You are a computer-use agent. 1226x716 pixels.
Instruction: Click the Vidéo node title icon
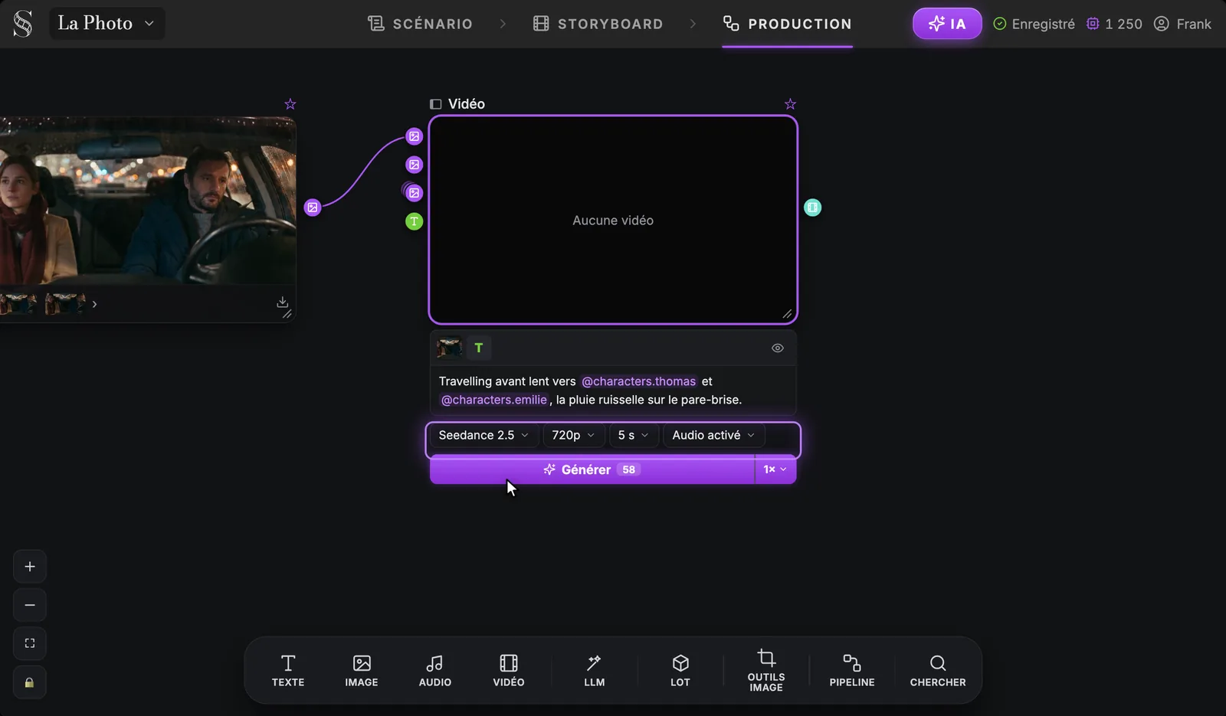click(x=436, y=104)
